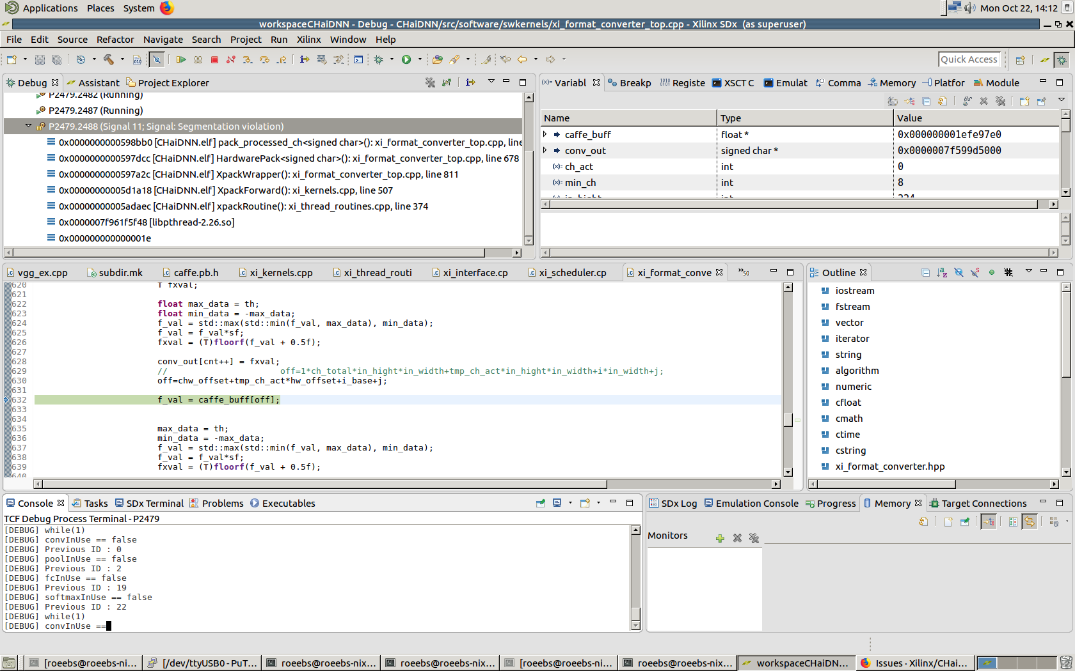The height and width of the screenshot is (671, 1075).
Task: Click Collapse All in the Variables view
Action: tap(926, 100)
